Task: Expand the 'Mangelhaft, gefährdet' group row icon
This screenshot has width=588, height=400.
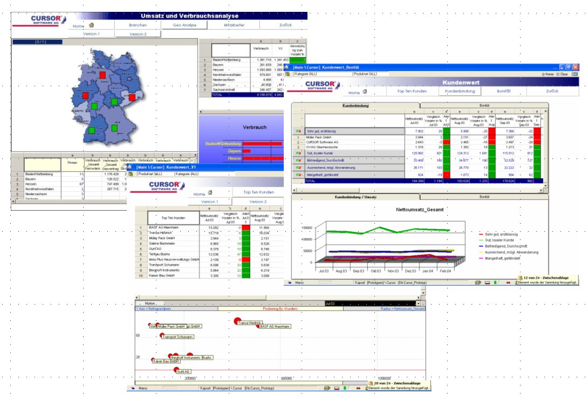Action: pyautogui.click(x=298, y=175)
